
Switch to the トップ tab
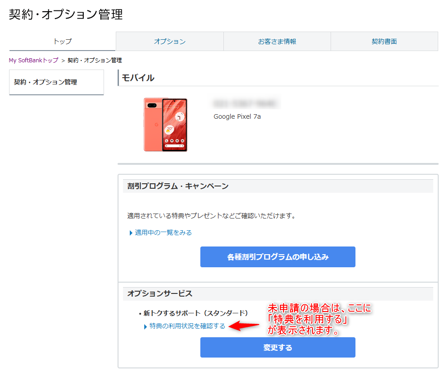[62, 42]
